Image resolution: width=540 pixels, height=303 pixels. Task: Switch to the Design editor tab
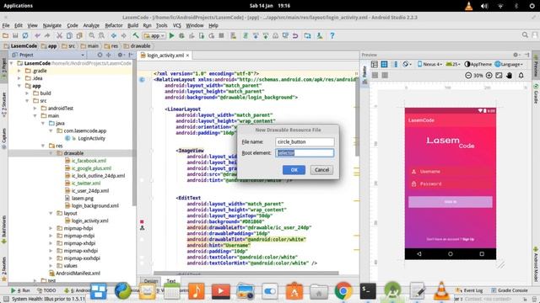(150, 281)
